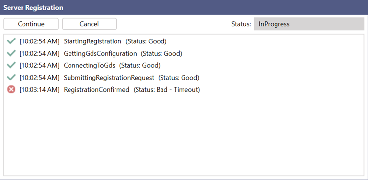The image size is (368, 180).
Task: Click the green checkmark beside ConnectingToGds
Action: coord(11,65)
